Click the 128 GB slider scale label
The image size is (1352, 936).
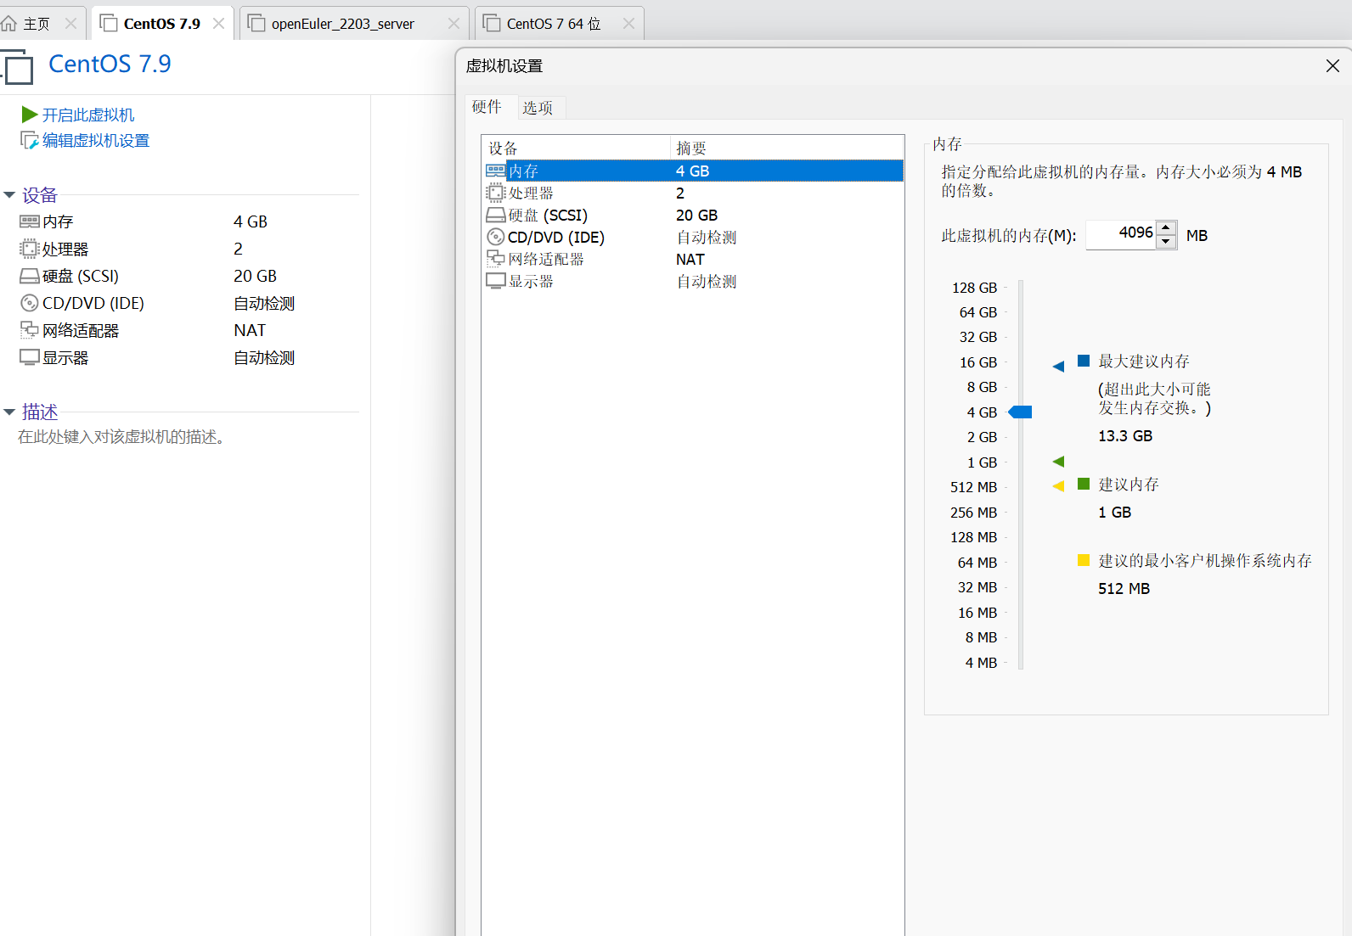pyautogui.click(x=974, y=288)
